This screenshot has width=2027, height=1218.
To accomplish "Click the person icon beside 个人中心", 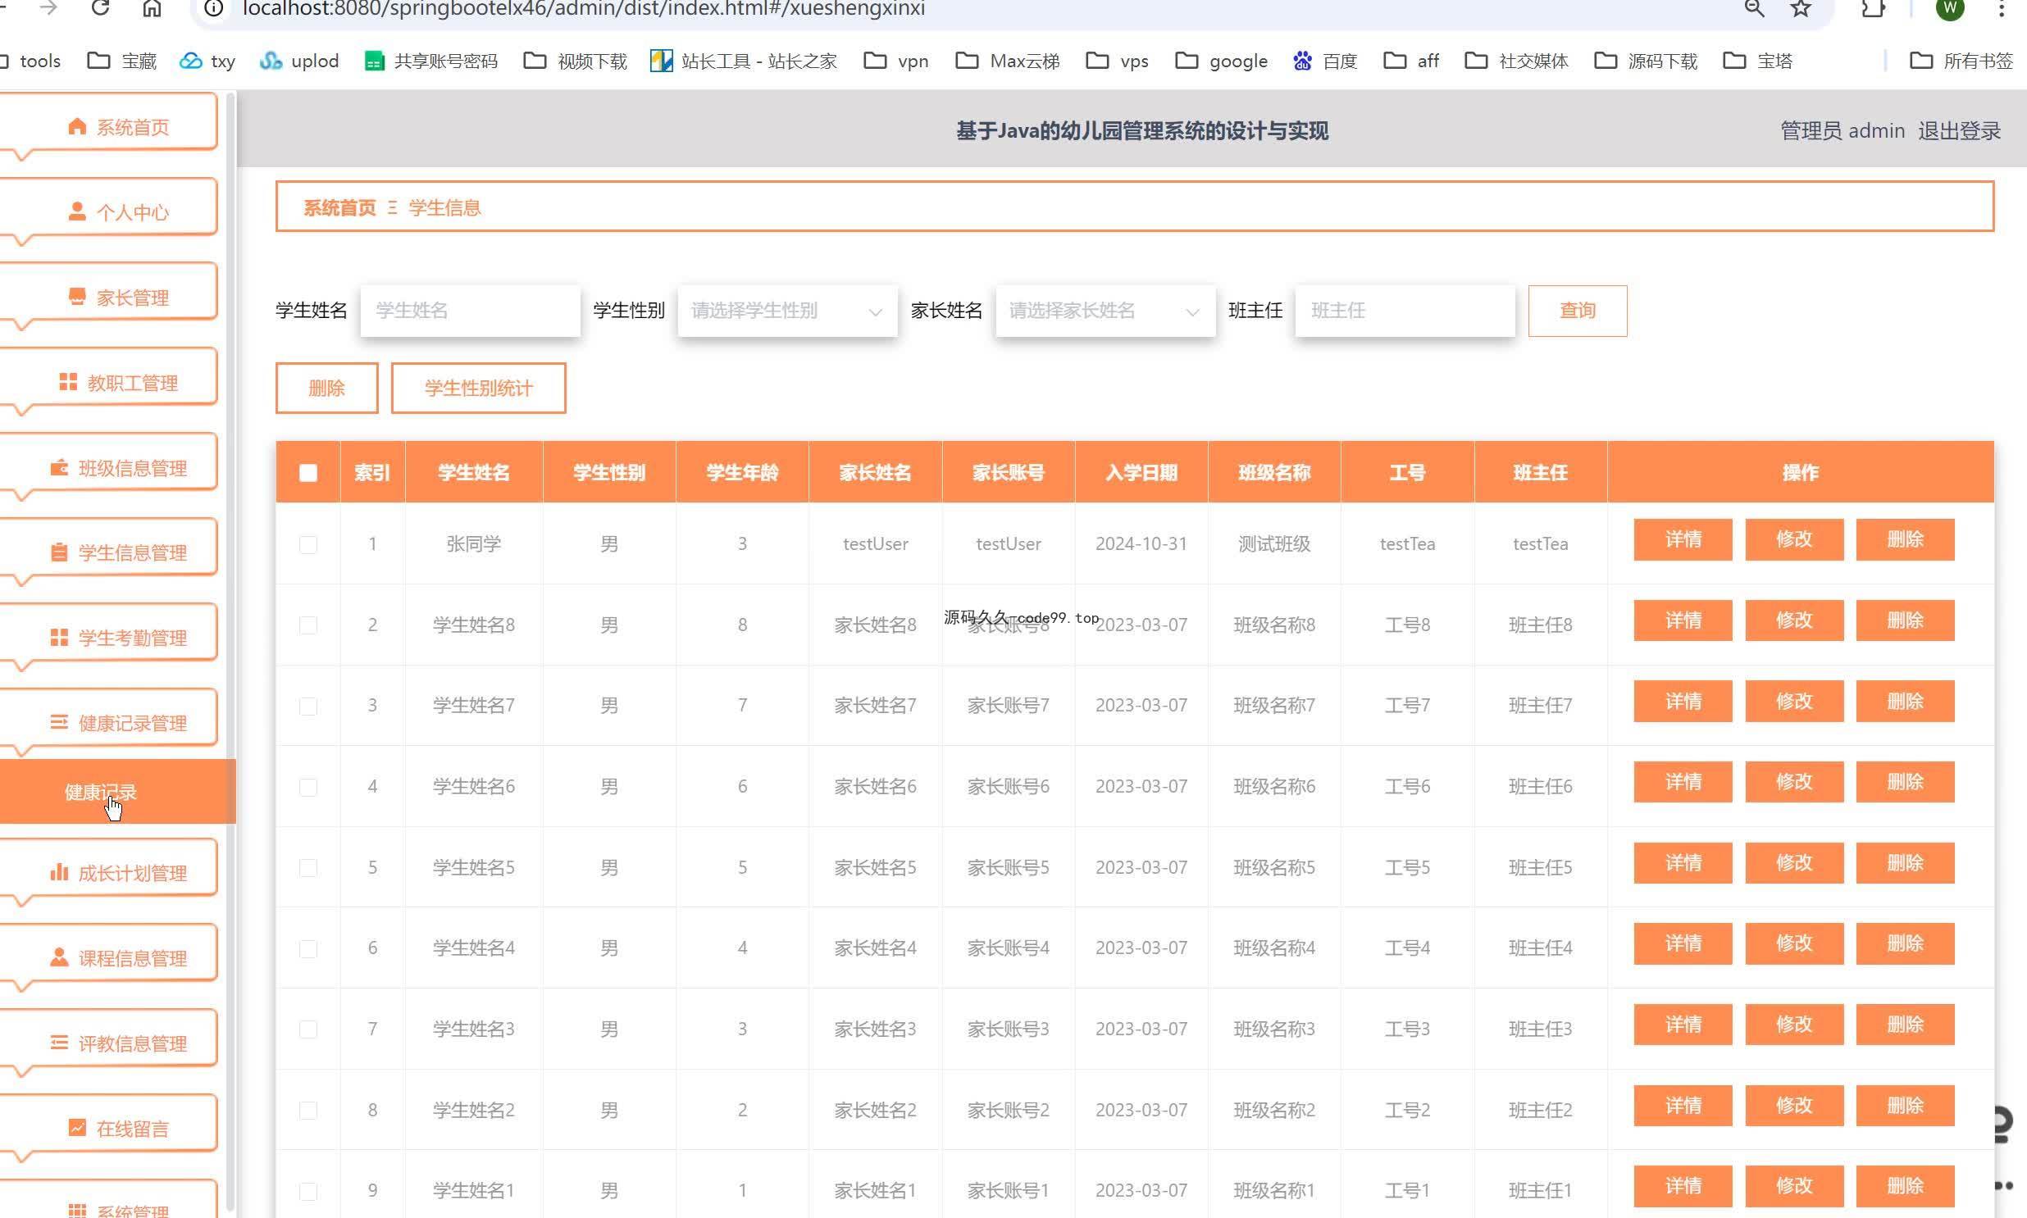I will [77, 211].
